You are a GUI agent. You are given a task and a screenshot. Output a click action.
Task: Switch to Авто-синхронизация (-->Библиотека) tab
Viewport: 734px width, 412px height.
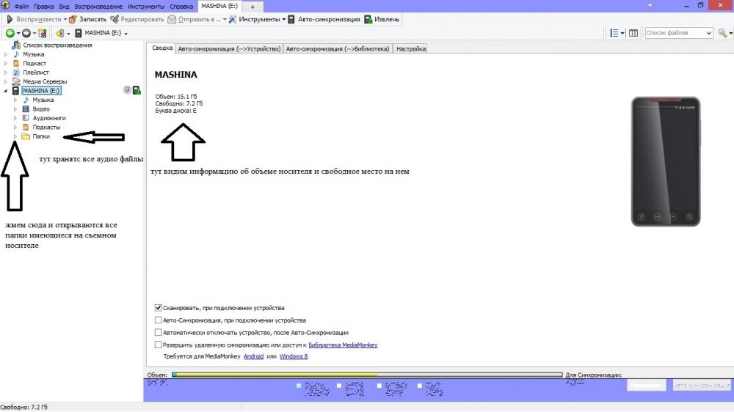click(338, 48)
